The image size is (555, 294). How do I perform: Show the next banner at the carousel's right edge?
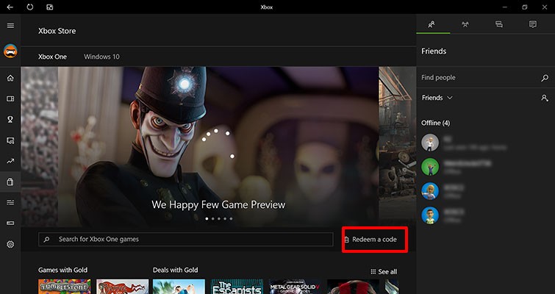point(397,146)
